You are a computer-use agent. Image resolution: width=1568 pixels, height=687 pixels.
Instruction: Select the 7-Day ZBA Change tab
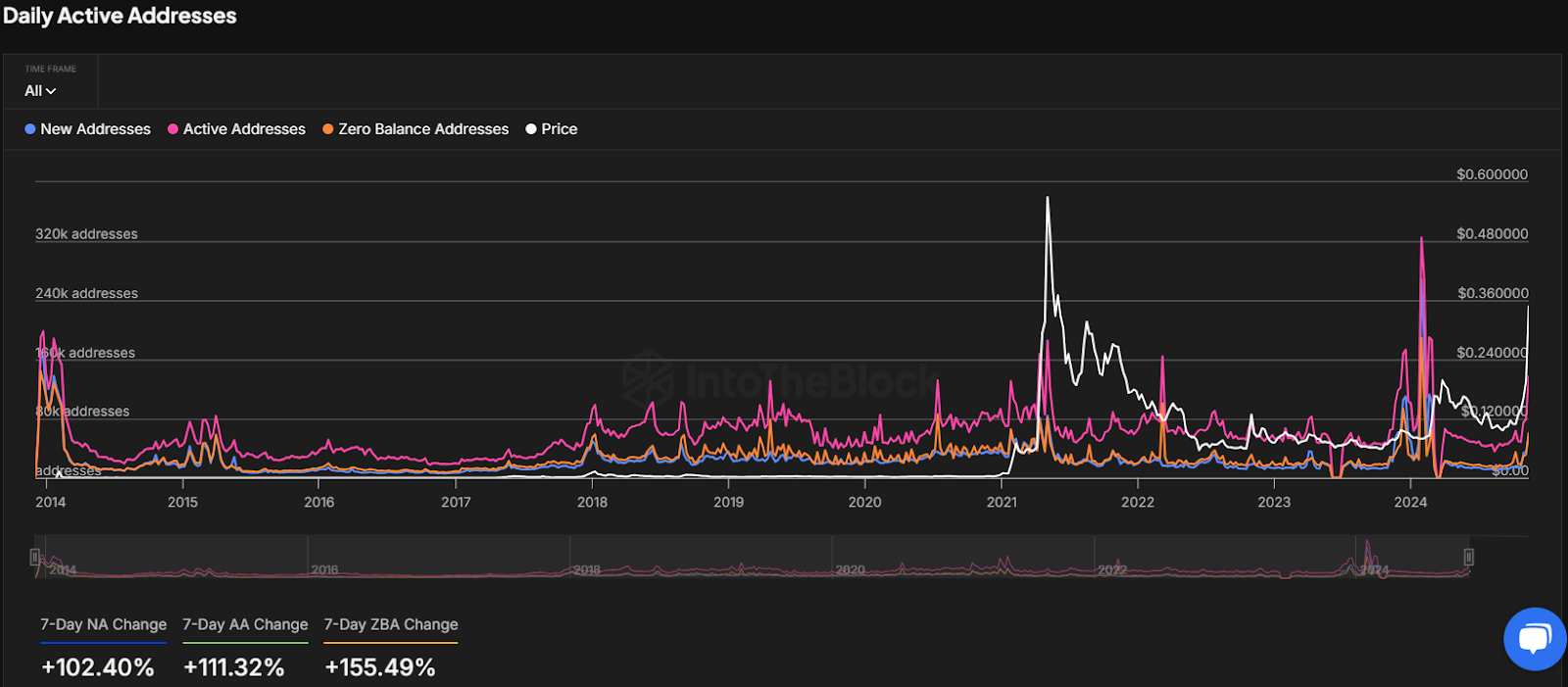pyautogui.click(x=391, y=625)
